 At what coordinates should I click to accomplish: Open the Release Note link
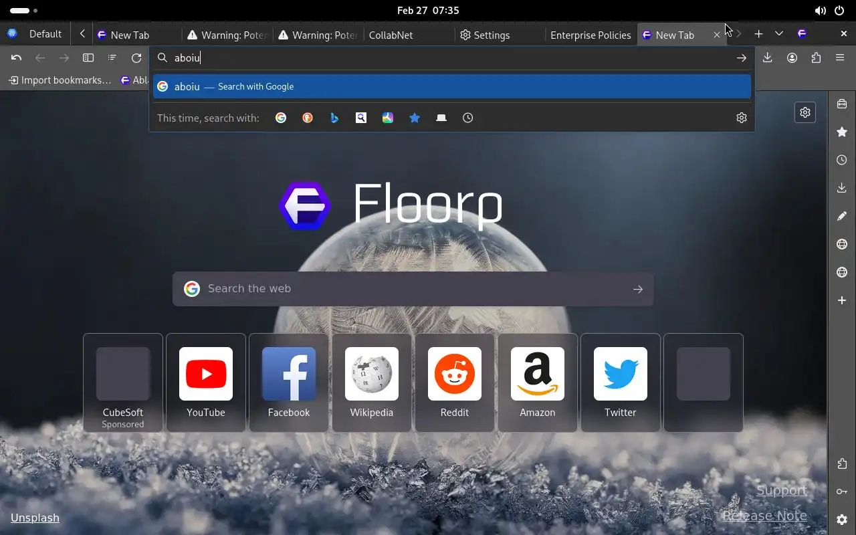[x=764, y=516]
